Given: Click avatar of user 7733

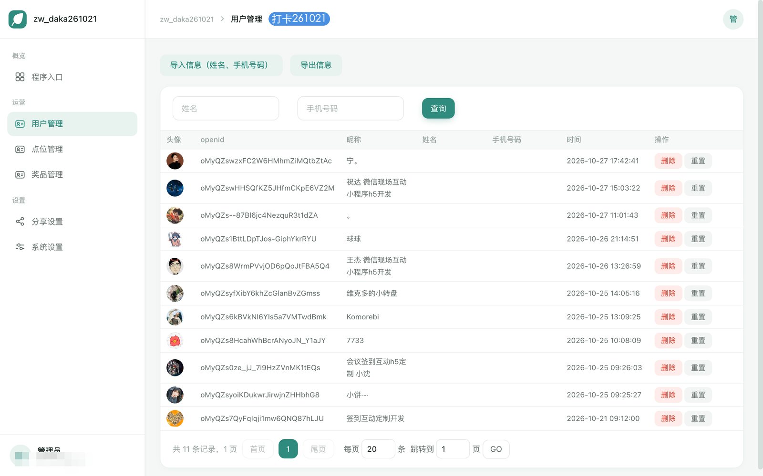Looking at the screenshot, I should point(175,341).
